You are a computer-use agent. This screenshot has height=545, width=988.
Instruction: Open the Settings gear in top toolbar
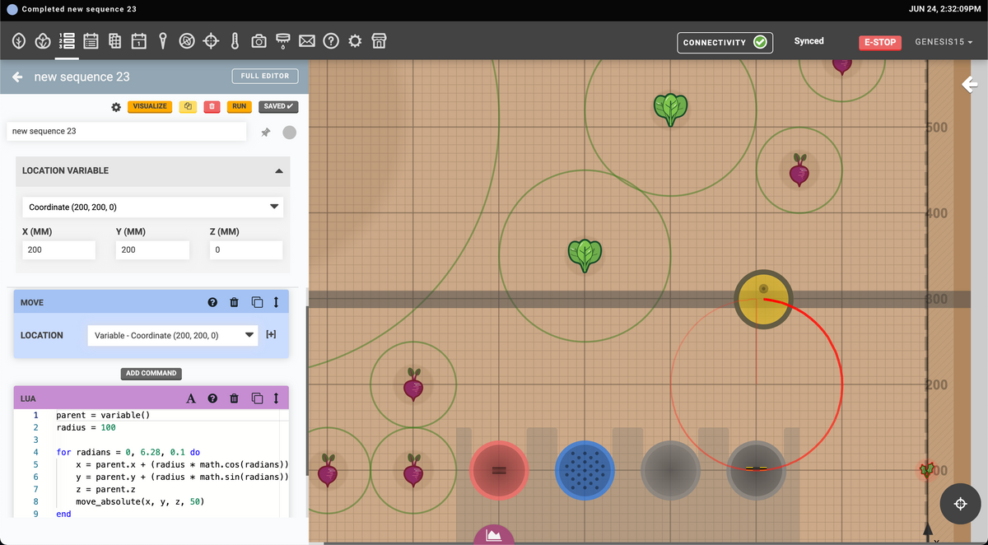click(x=355, y=40)
